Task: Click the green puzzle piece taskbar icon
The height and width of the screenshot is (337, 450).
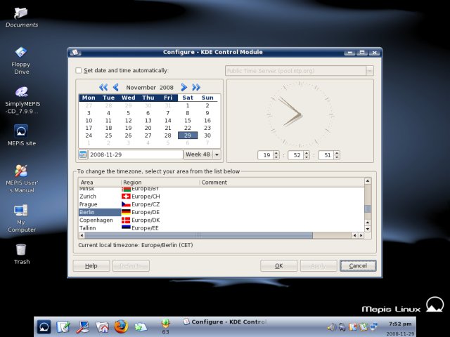Action: (141, 327)
